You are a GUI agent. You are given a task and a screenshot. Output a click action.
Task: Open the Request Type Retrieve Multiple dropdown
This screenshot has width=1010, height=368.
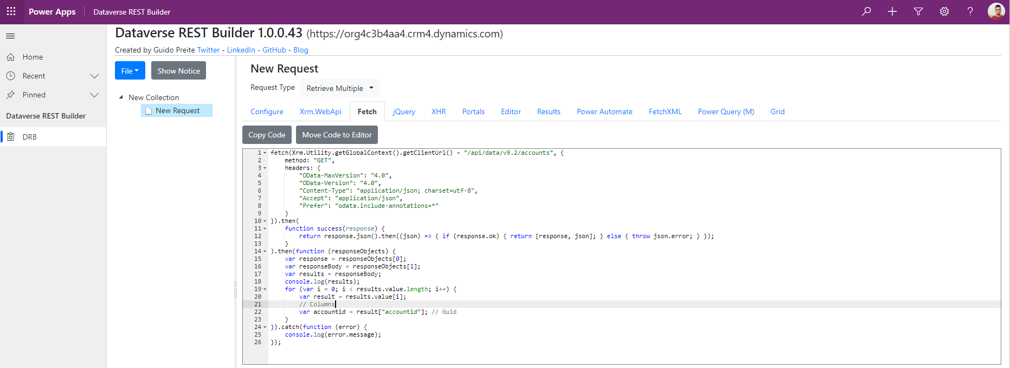tap(340, 88)
